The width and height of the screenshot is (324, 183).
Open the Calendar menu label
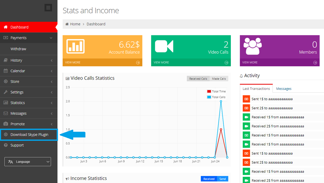pos(18,71)
